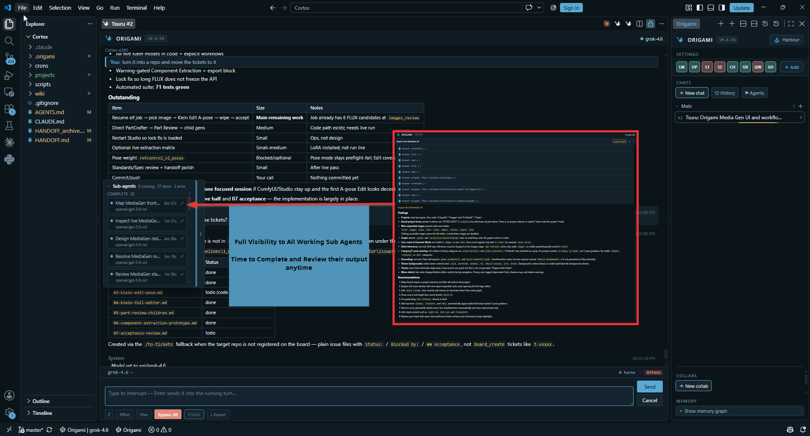Start a New chat

(x=692, y=93)
